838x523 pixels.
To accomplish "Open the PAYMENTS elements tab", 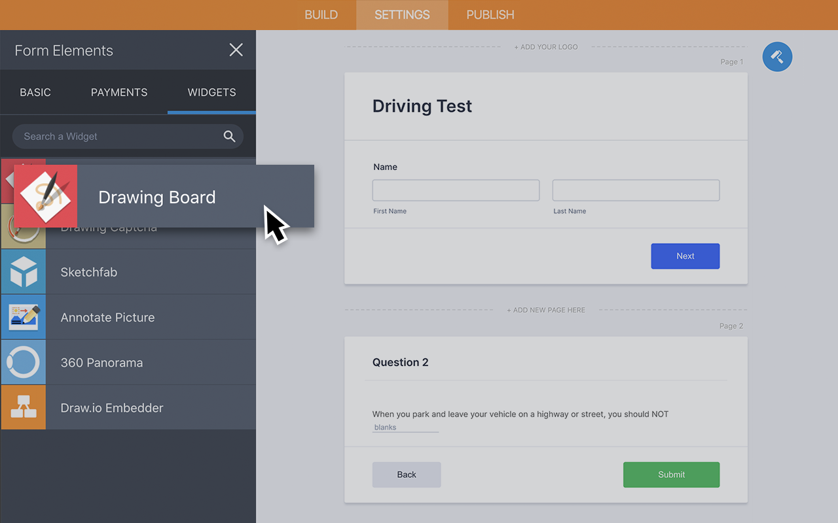I will tap(119, 92).
